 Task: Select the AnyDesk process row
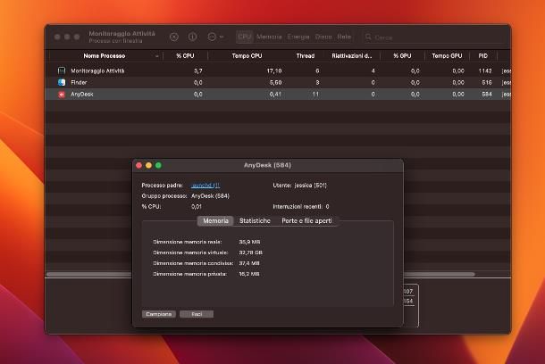click(278, 95)
